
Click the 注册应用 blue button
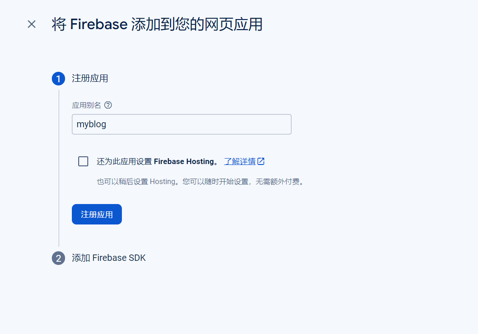[x=97, y=214]
